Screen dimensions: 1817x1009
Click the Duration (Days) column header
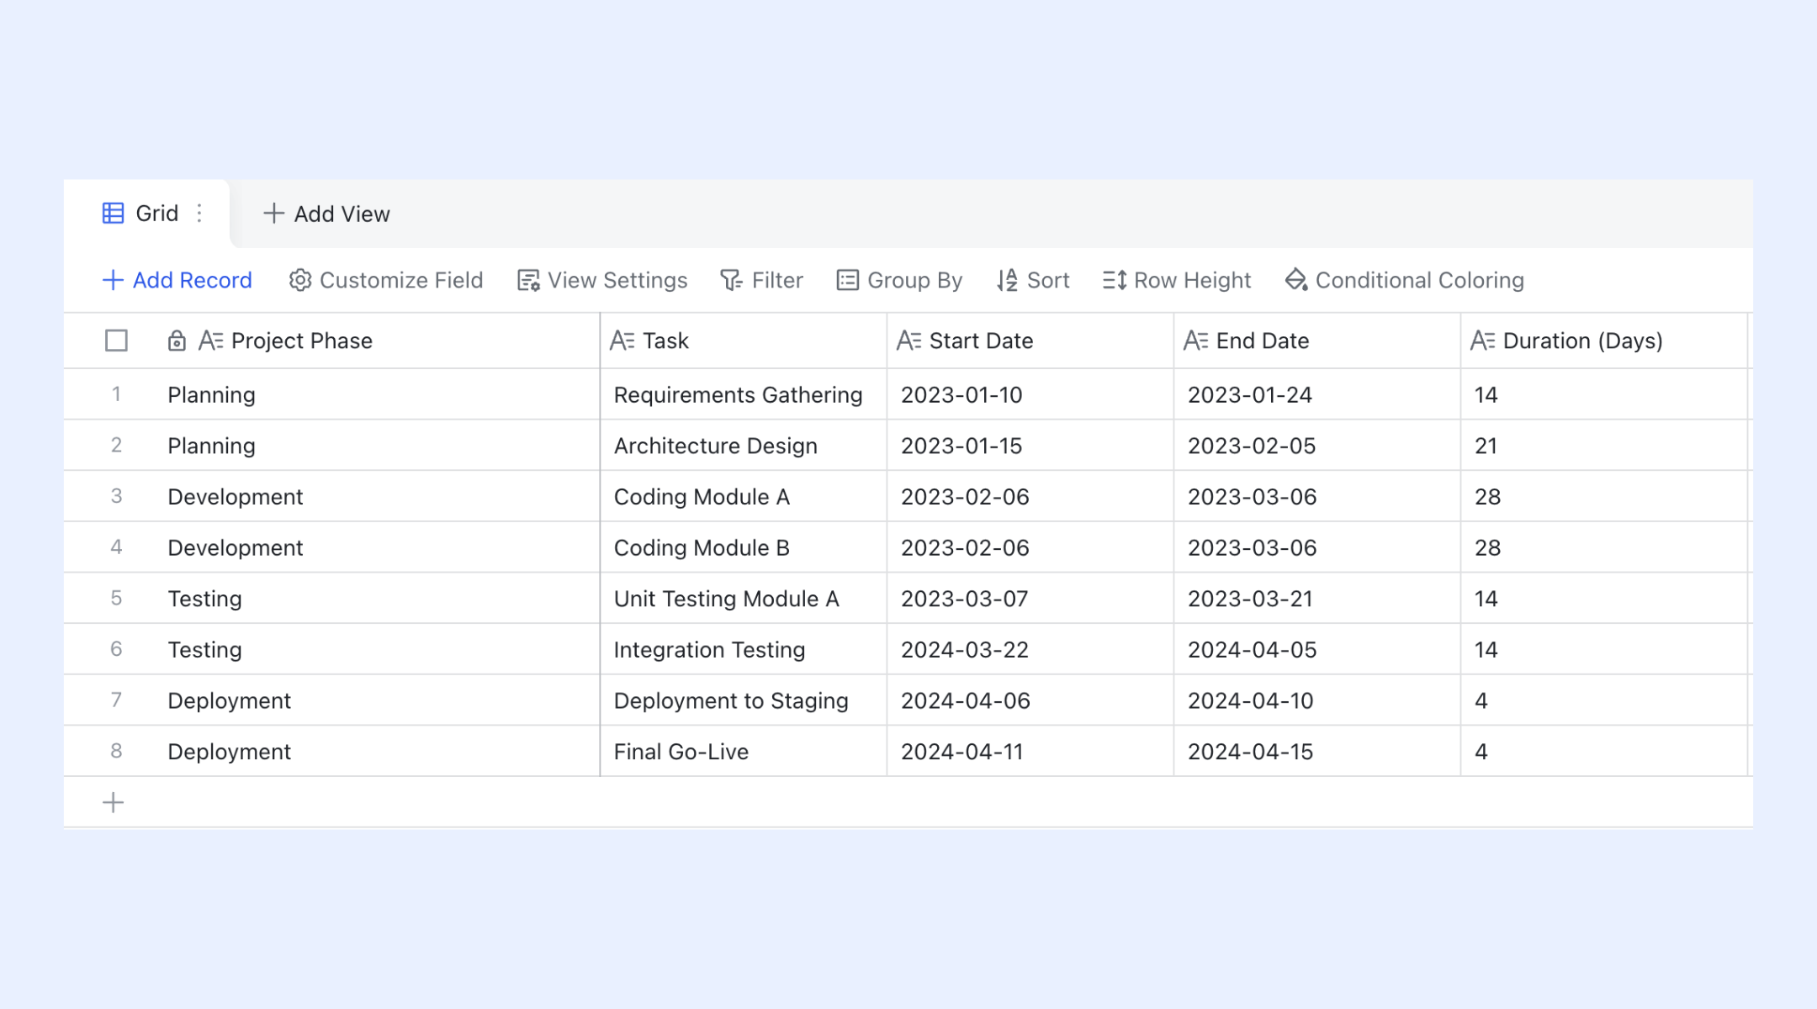point(1604,341)
